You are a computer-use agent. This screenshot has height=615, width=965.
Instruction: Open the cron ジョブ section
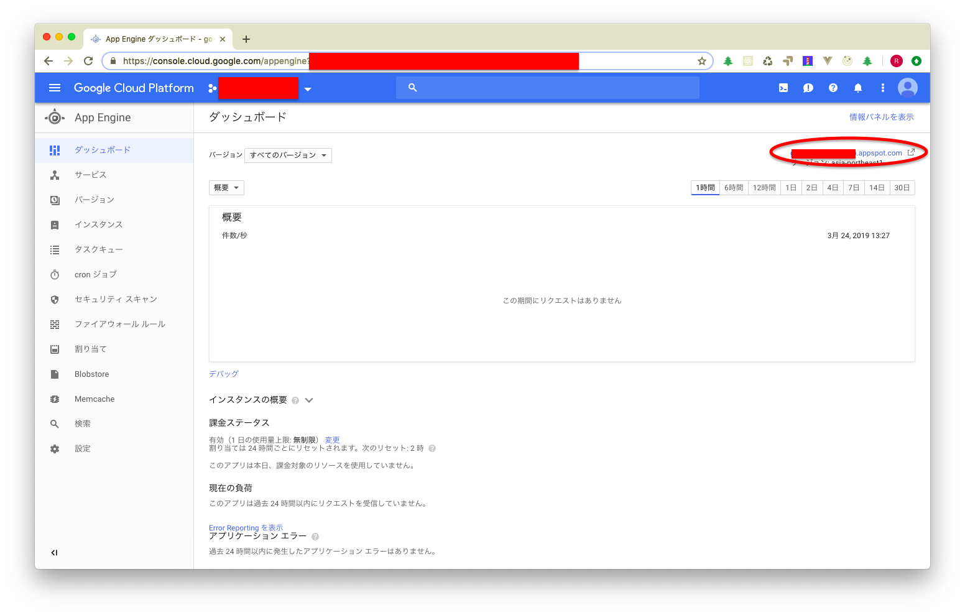pos(95,274)
